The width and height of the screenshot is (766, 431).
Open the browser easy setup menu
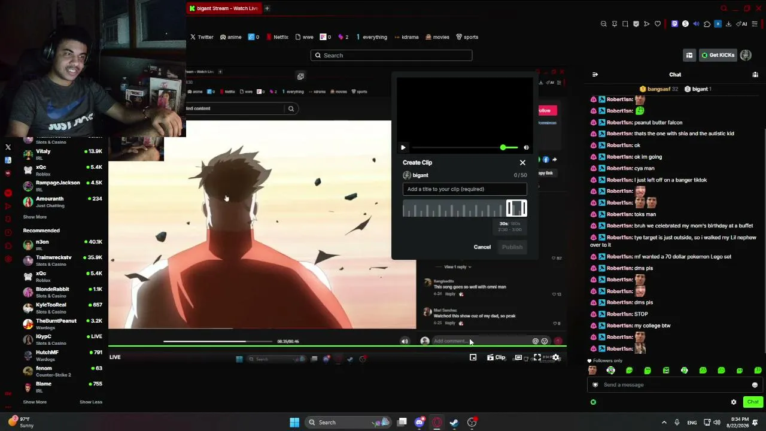pos(755,24)
